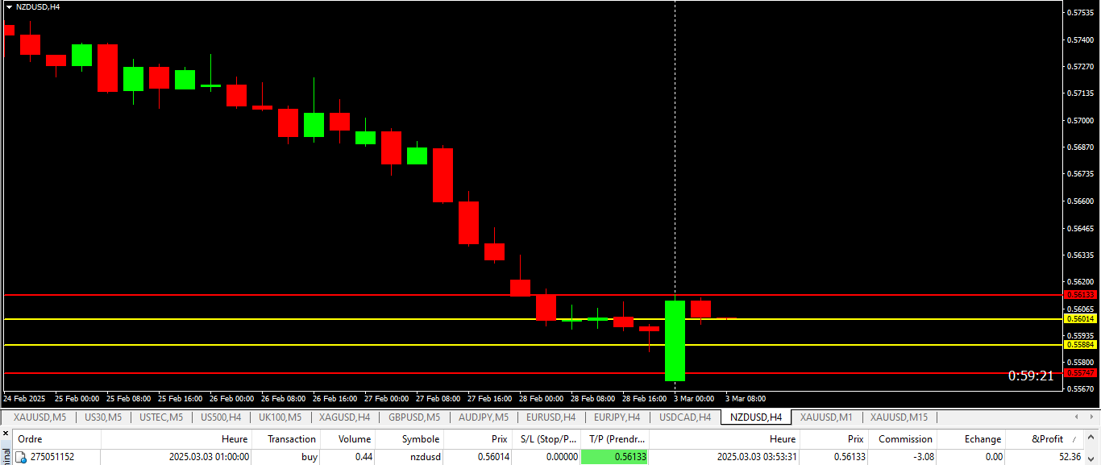1101x465 pixels.
Task: Click the Commission column header
Action: pos(904,439)
